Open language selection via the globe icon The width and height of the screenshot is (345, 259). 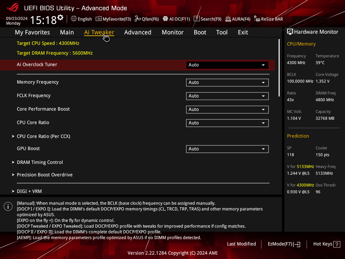click(x=74, y=19)
